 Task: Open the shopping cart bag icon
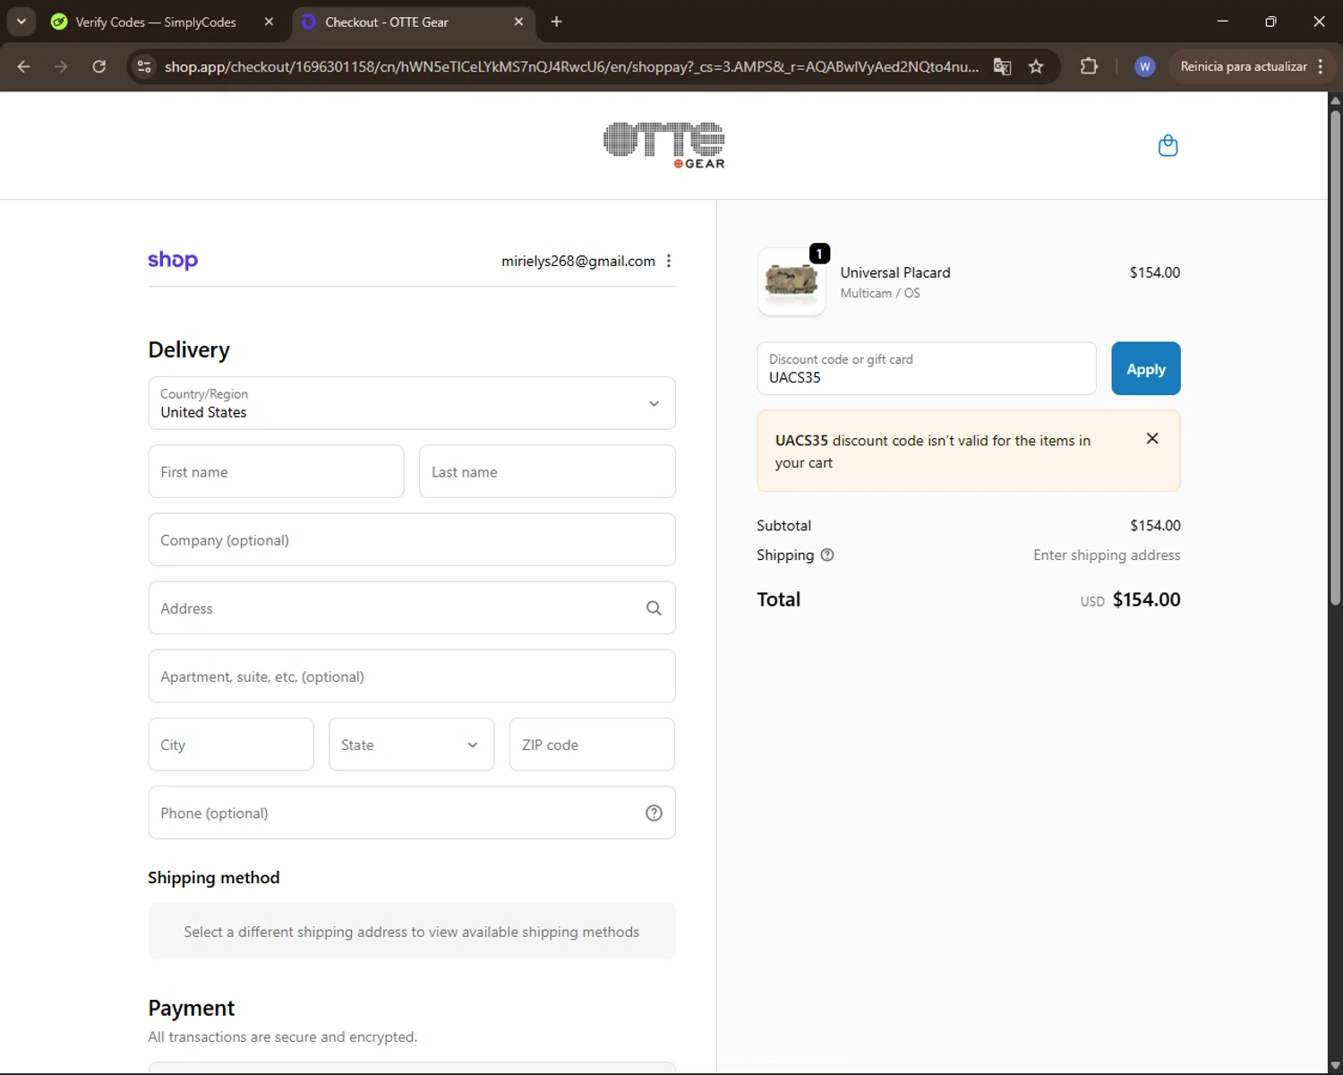pos(1168,145)
